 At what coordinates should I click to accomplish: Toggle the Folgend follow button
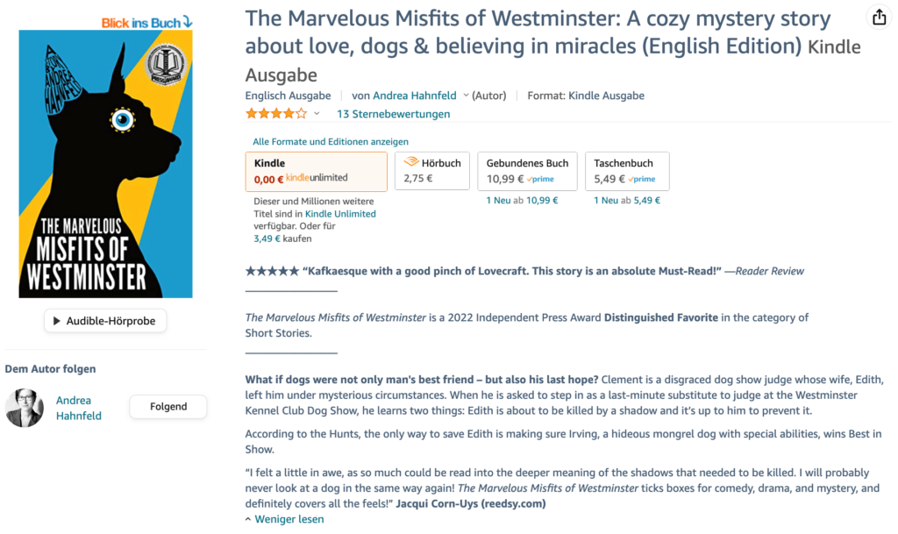(168, 407)
